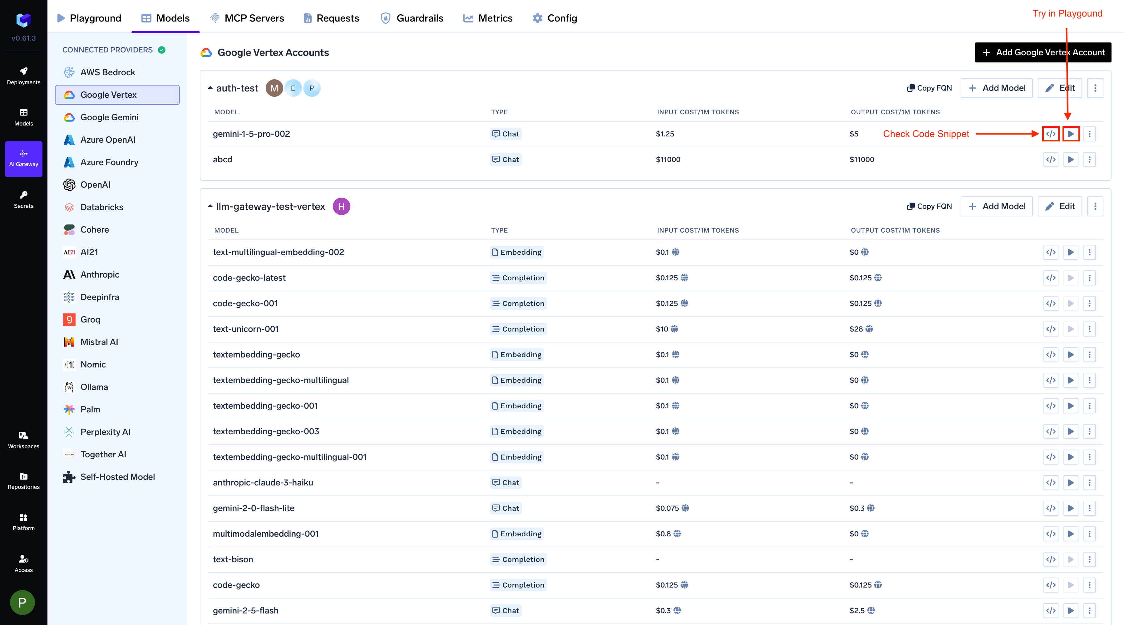The image size is (1124, 625).
Task: Click the P user avatar at the bottom of the sidebar
Action: coord(22,602)
